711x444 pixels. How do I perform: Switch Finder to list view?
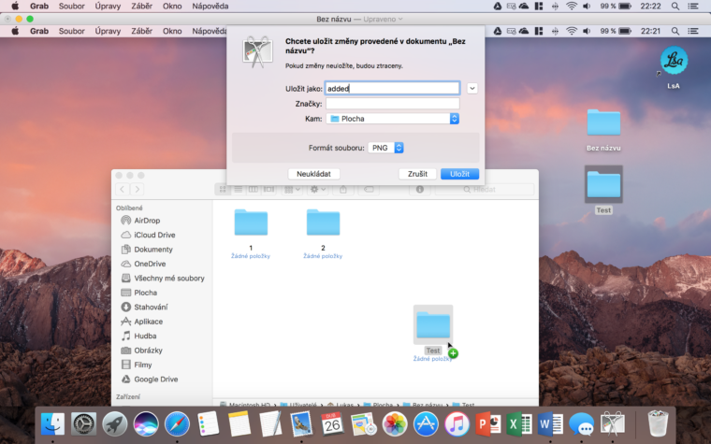click(238, 190)
